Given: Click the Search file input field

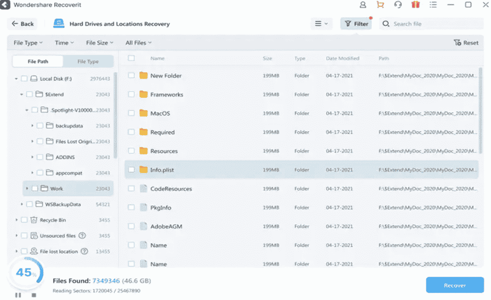Looking at the screenshot, I should 431,24.
